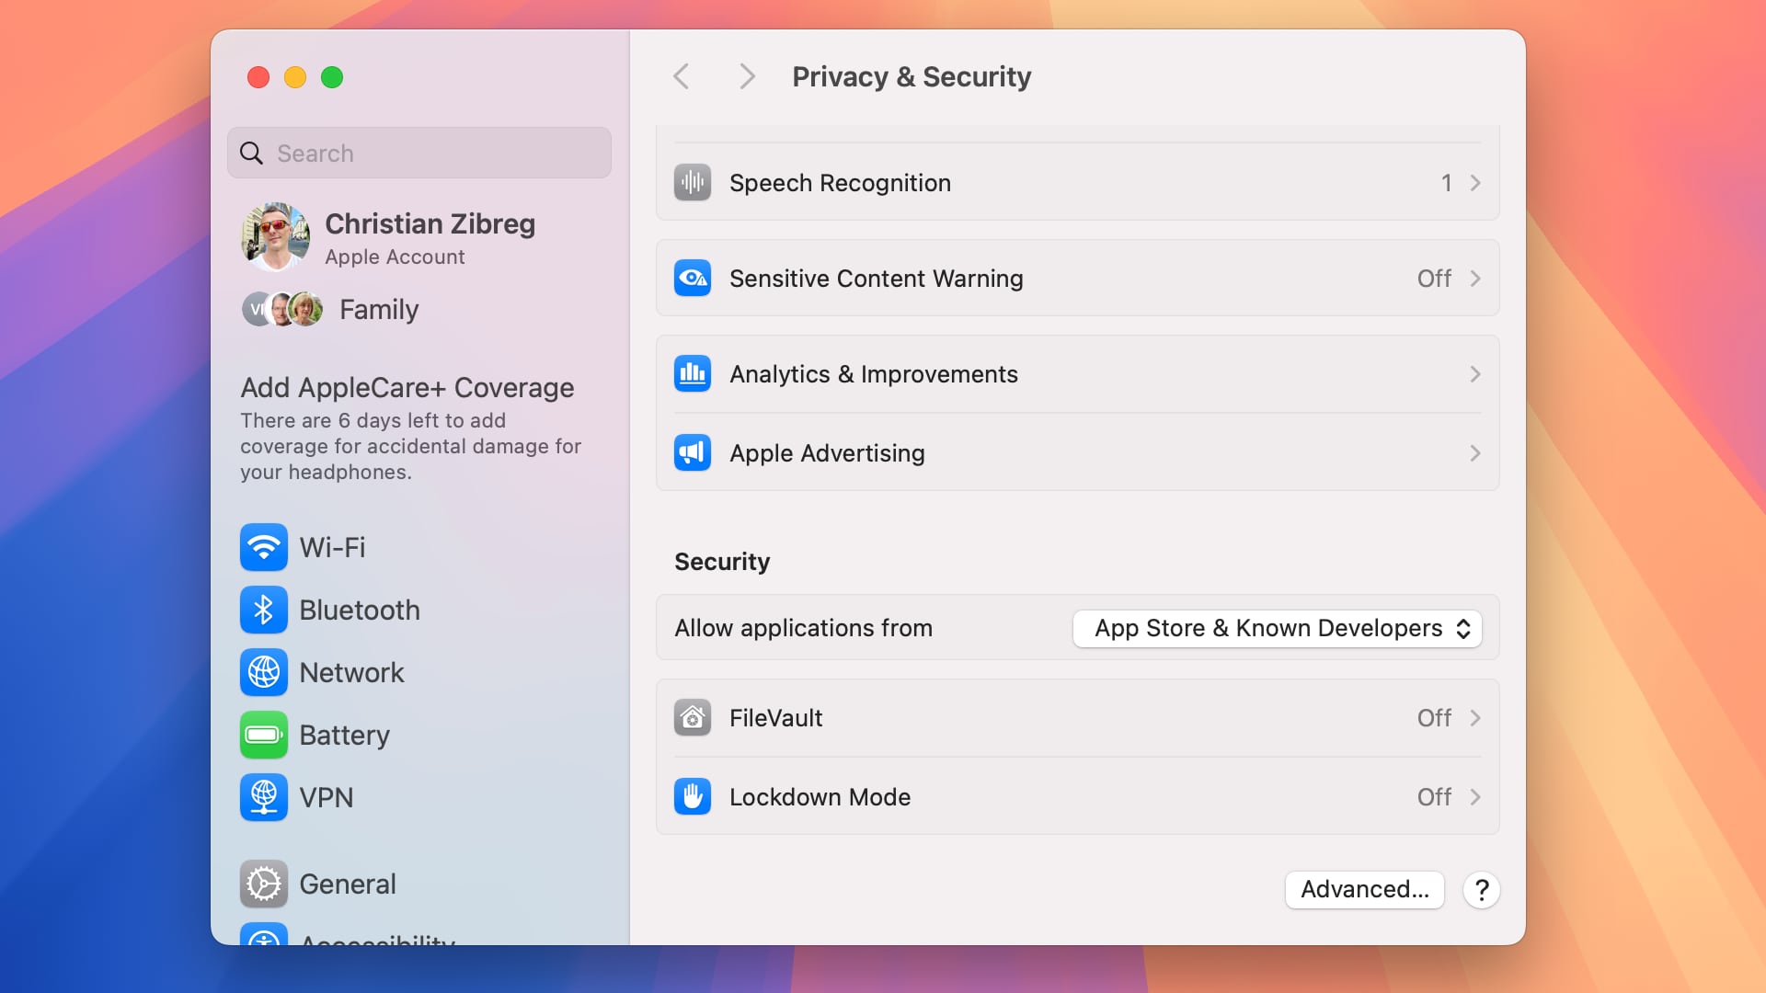This screenshot has height=993, width=1766.
Task: Click the Advanced button
Action: (x=1365, y=889)
